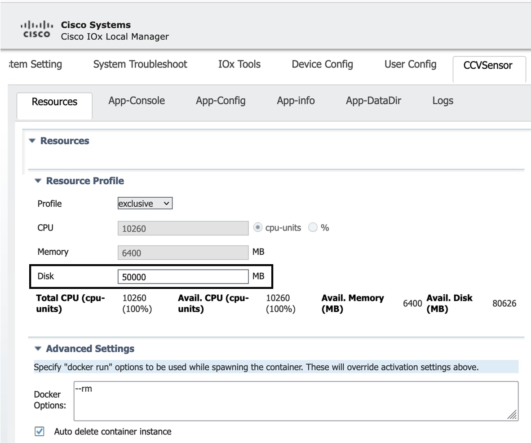This screenshot has width=531, height=443.
Task: Click the App-info tab
Action: (295, 101)
